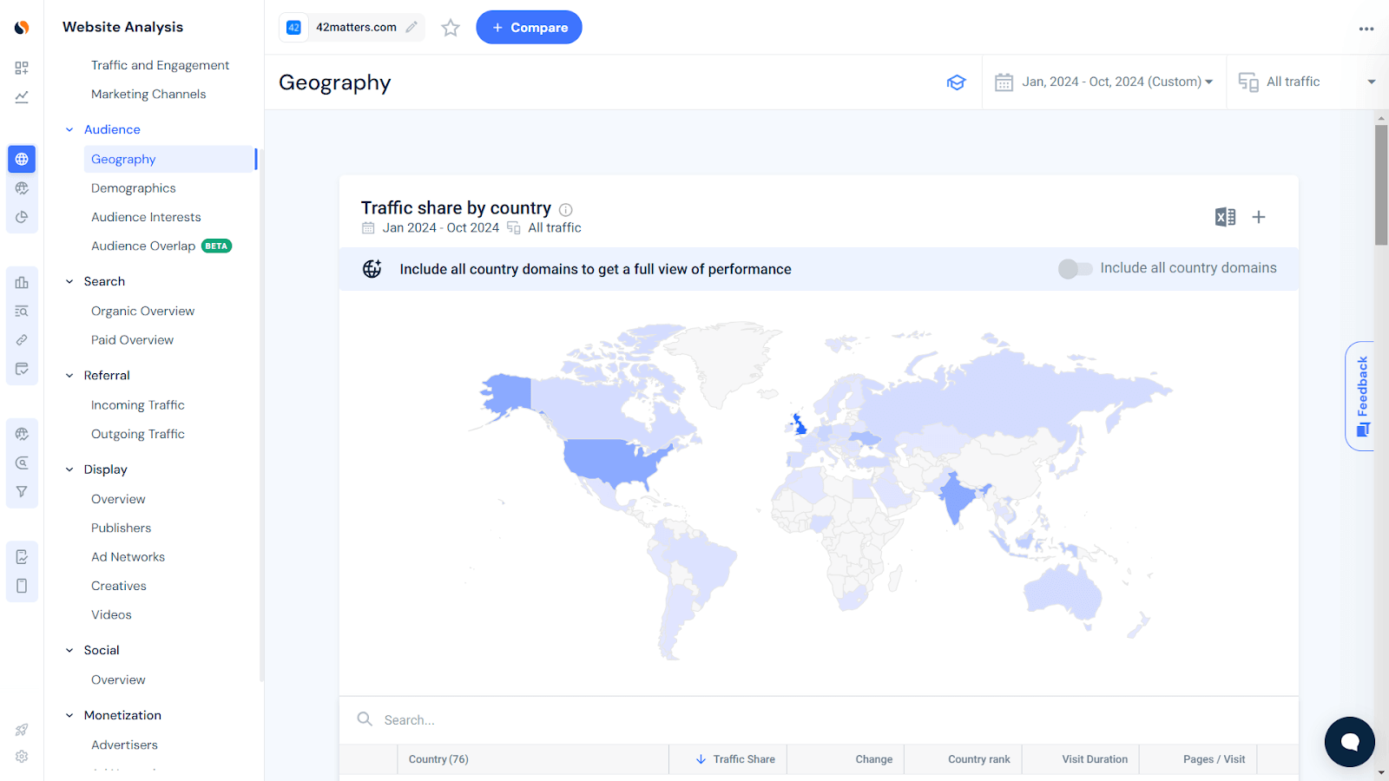Collapse the Audience section
Screen dimensions: 1389x781
click(69, 128)
